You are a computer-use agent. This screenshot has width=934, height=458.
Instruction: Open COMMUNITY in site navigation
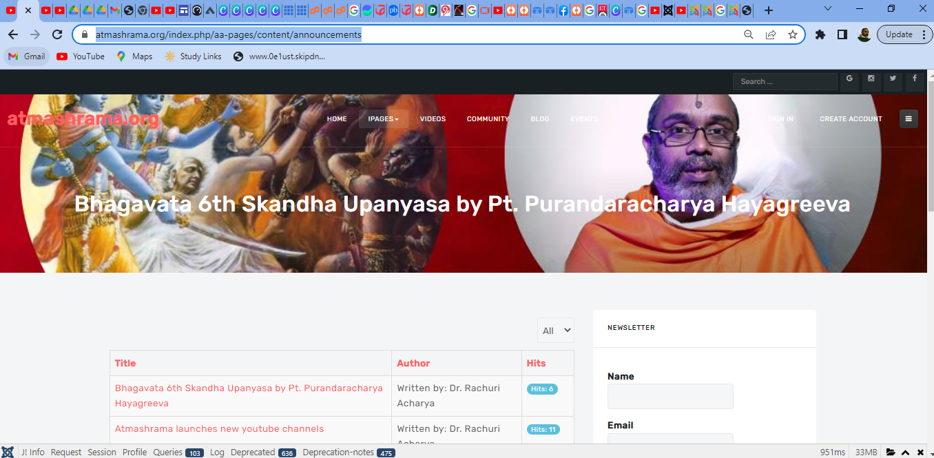(x=488, y=119)
